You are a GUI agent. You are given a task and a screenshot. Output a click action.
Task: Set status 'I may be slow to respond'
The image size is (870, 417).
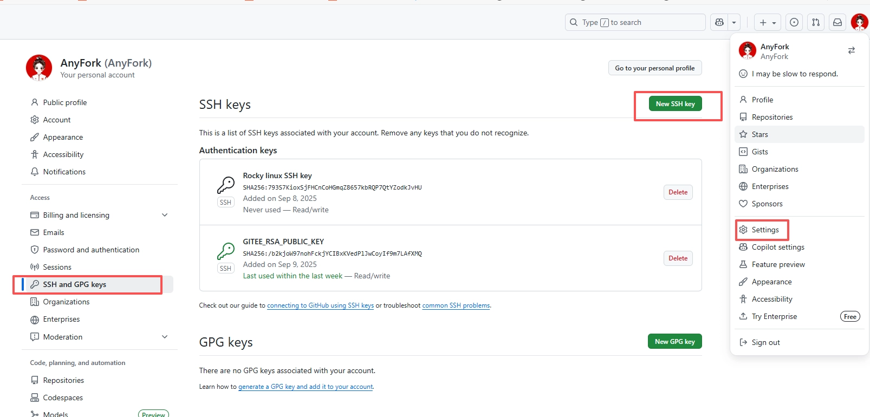tap(794, 74)
